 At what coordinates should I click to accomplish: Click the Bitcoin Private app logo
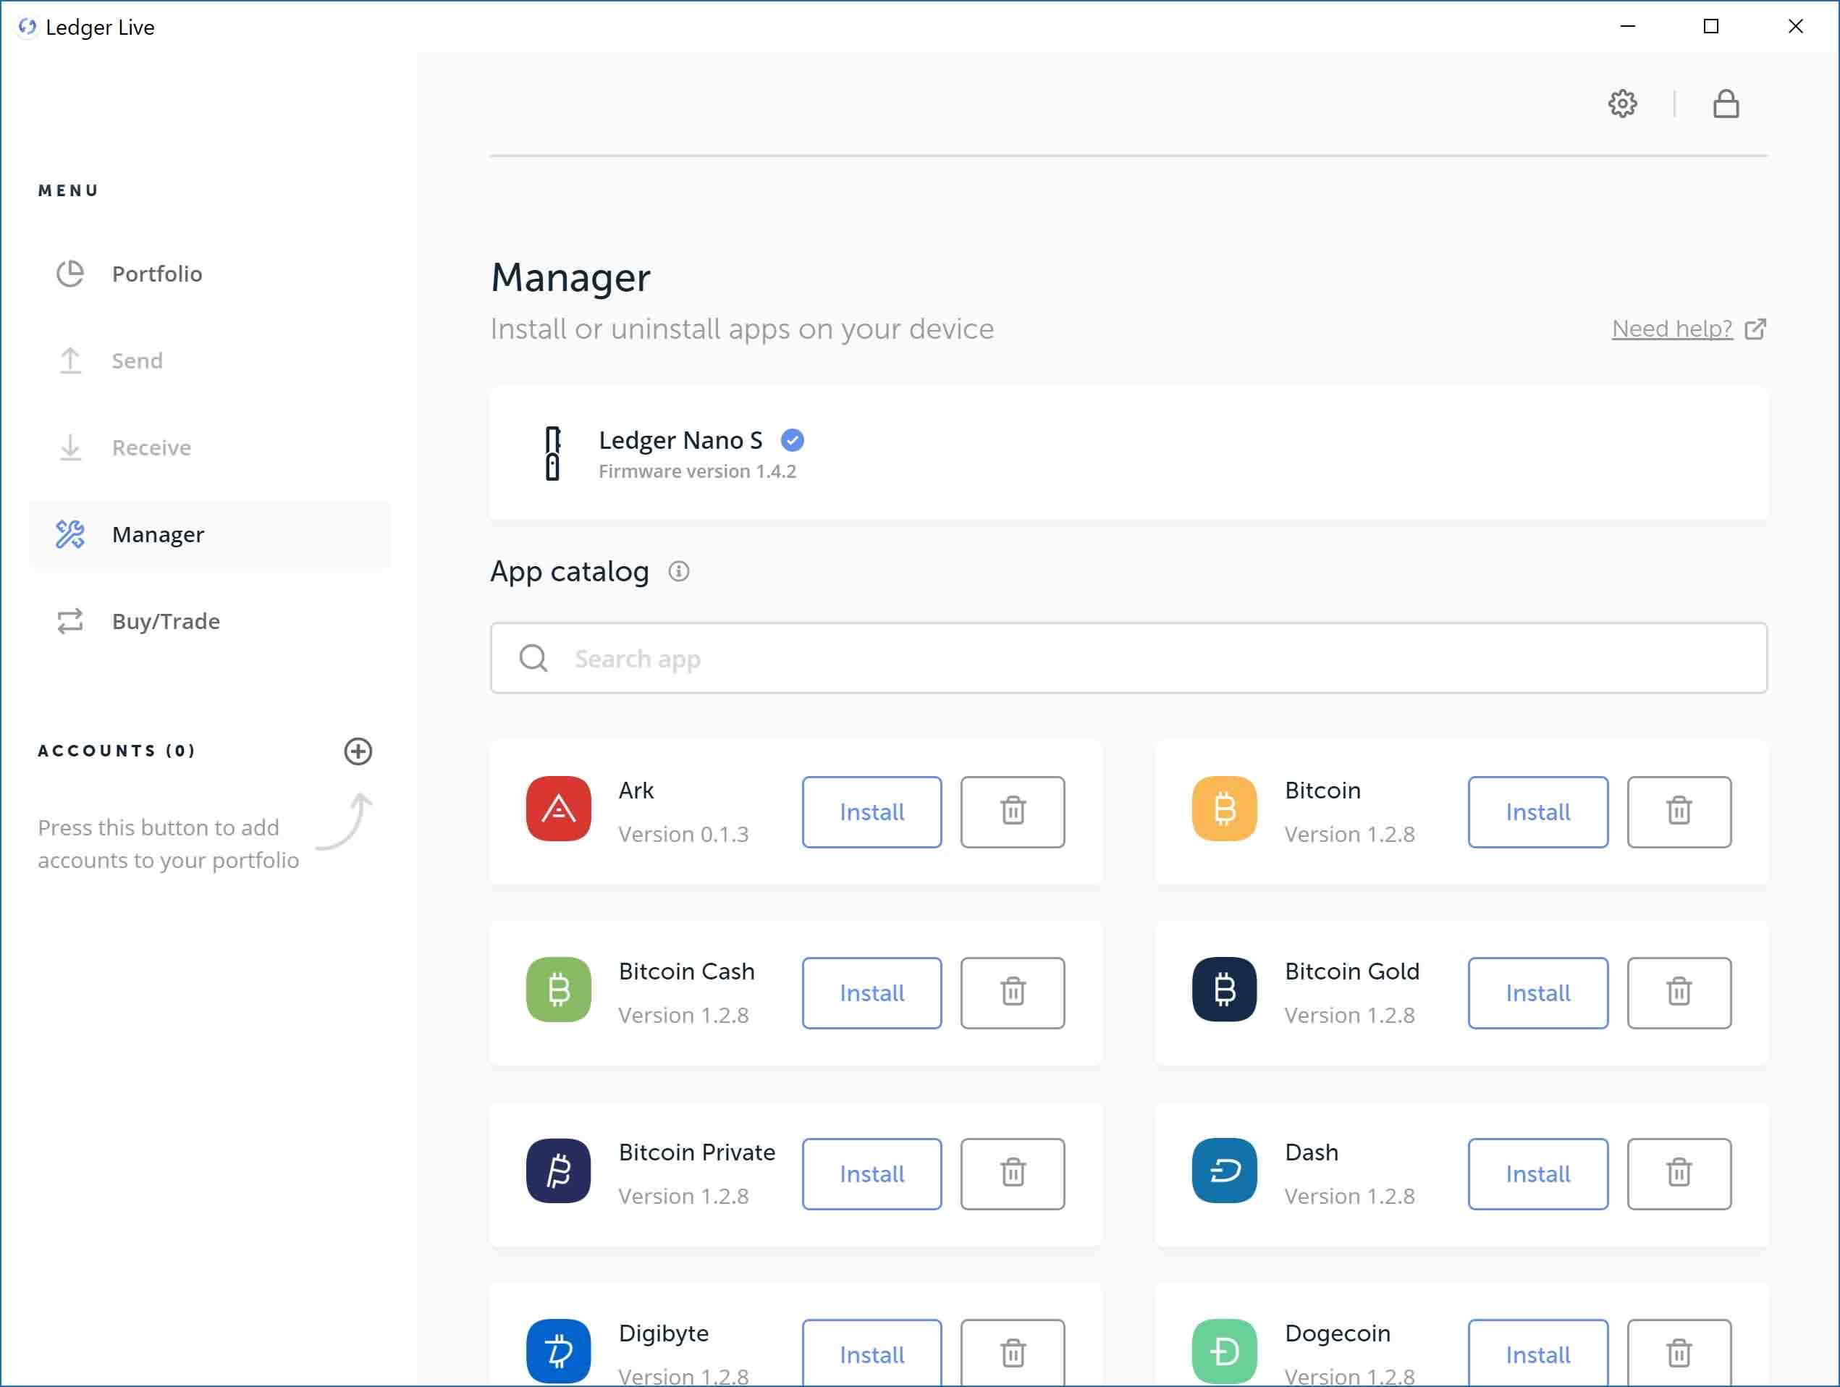pyautogui.click(x=558, y=1171)
